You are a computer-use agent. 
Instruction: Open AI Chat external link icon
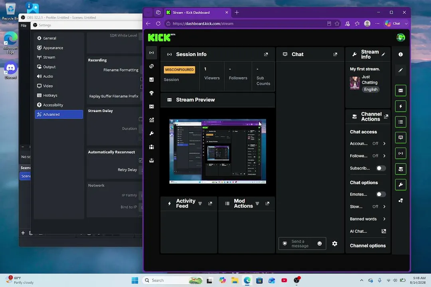tap(384, 231)
